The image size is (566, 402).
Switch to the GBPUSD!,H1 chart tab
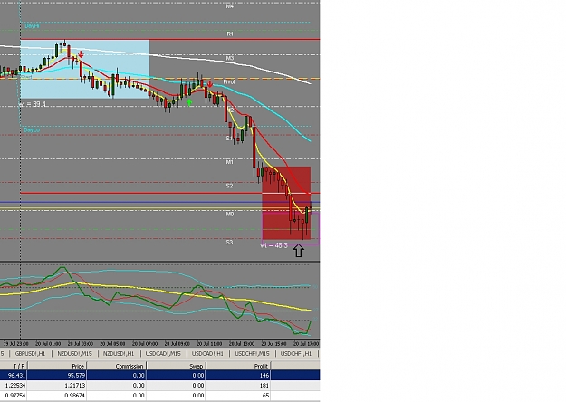pyautogui.click(x=30, y=354)
